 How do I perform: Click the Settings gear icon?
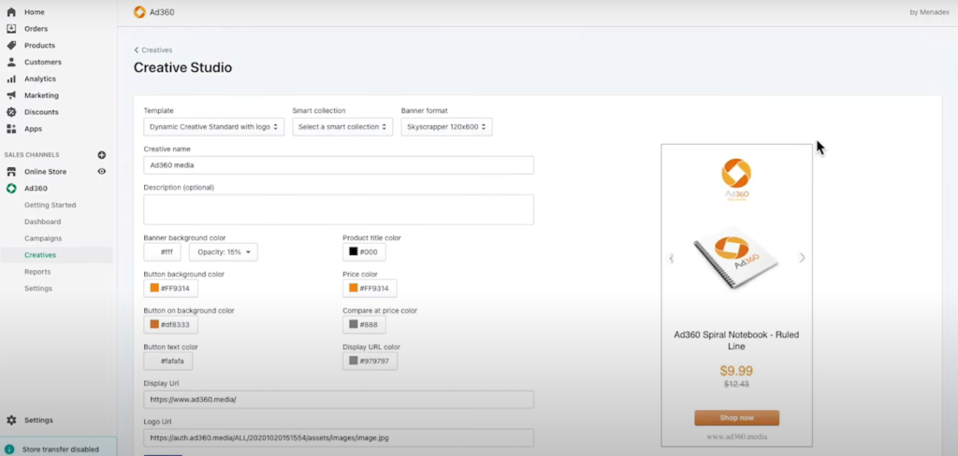(11, 420)
